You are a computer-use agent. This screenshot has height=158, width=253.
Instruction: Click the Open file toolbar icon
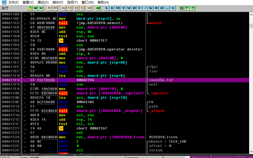30,8
